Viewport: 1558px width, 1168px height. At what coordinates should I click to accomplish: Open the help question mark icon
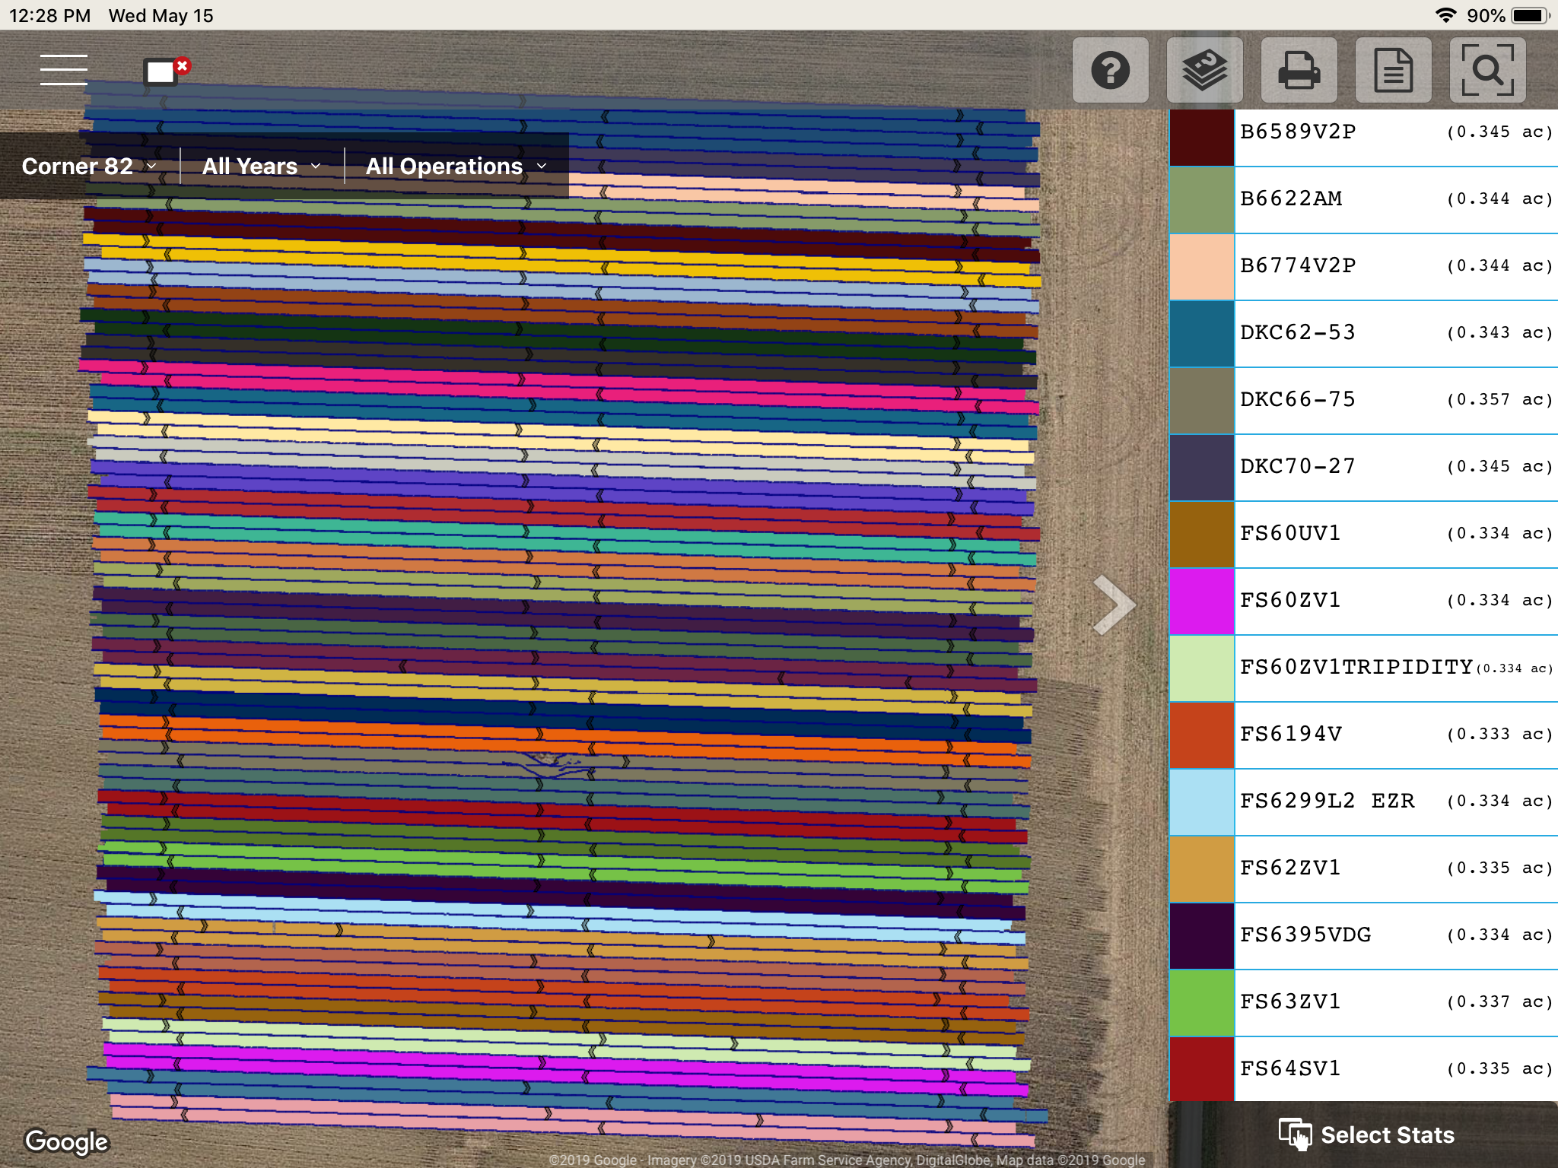pyautogui.click(x=1110, y=71)
